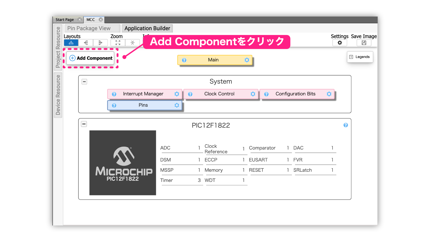The width and height of the screenshot is (430, 242).
Task: Click the zoom collapse icon
Action: (132, 43)
